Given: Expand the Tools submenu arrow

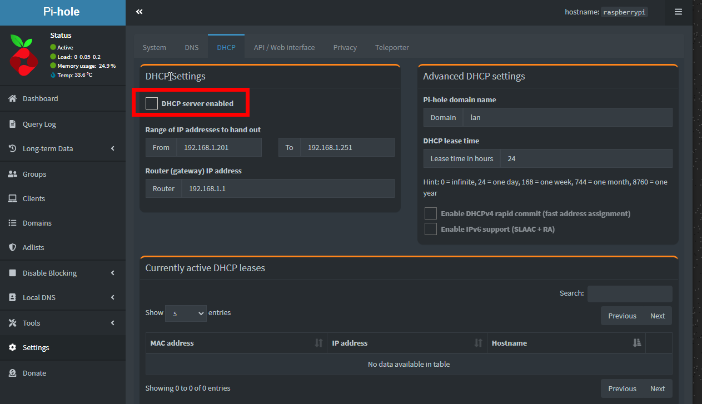Looking at the screenshot, I should click(113, 323).
